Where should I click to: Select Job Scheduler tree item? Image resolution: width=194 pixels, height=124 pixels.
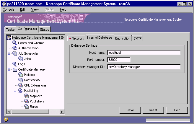point(28,53)
